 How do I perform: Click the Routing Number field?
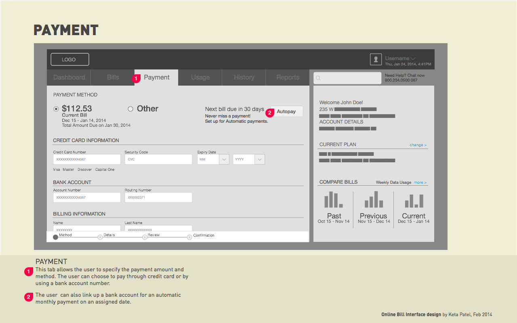[158, 197]
